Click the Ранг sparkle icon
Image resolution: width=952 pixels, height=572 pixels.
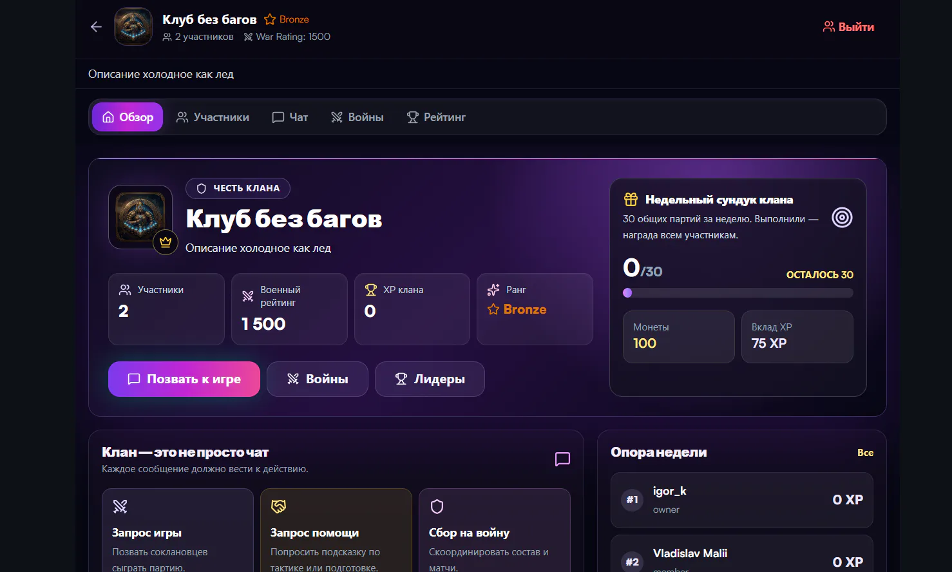[x=493, y=290]
